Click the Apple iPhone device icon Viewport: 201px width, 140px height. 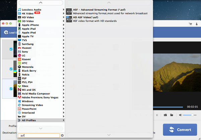click(x=19, y=25)
